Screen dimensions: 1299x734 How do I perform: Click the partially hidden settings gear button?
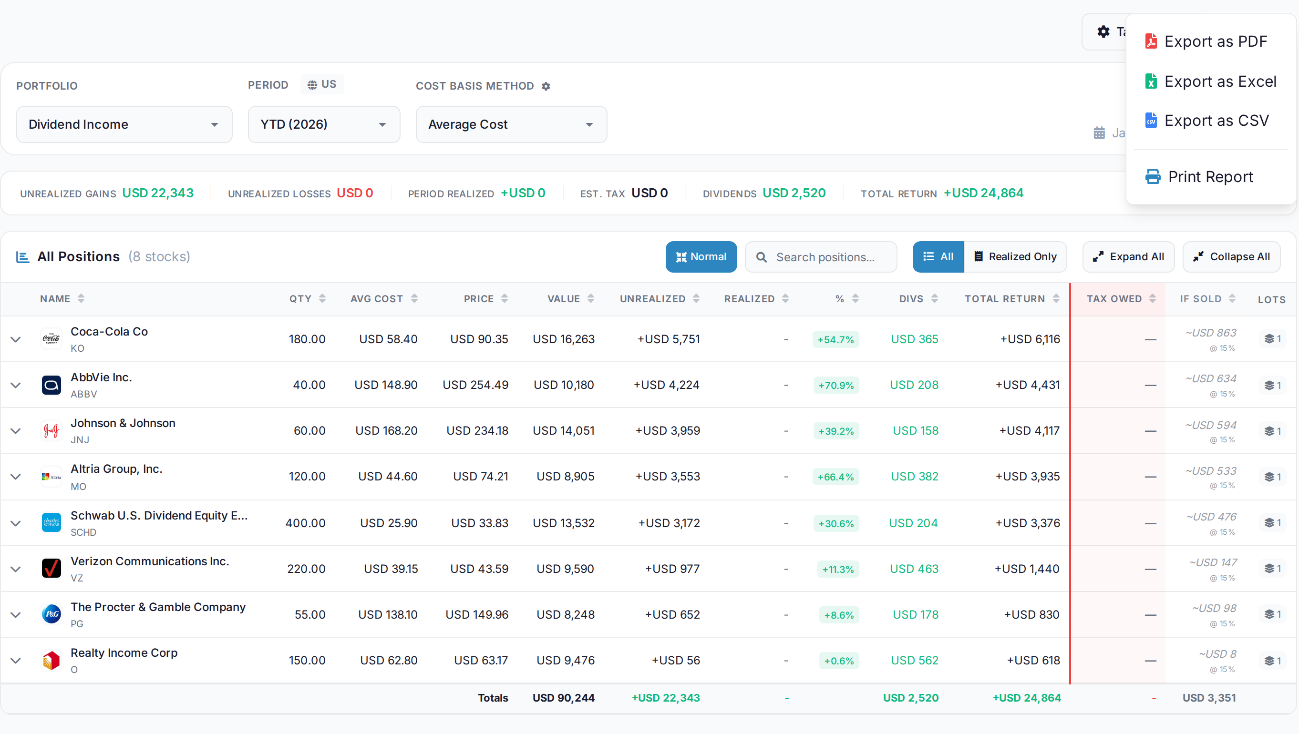tap(1104, 32)
